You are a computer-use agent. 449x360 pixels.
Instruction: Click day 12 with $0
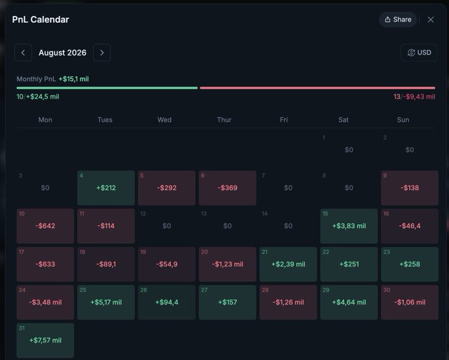[x=166, y=226]
